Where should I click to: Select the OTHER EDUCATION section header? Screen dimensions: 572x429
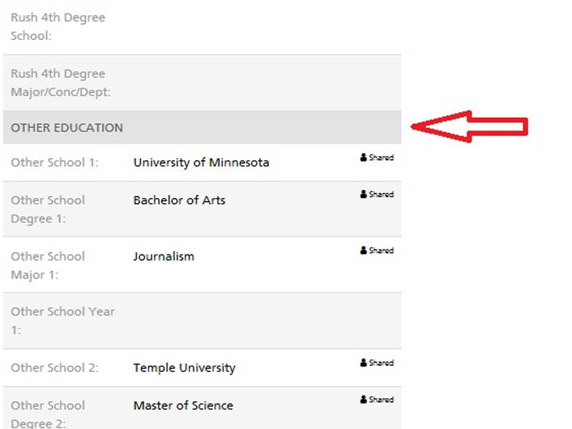click(x=67, y=128)
